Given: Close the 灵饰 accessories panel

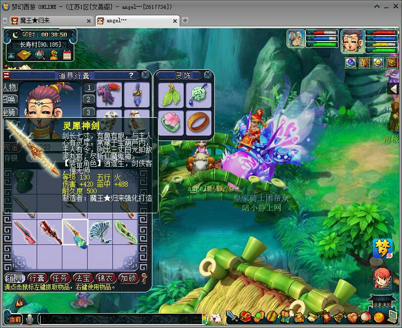Looking at the screenshot, I should pyautogui.click(x=207, y=75).
